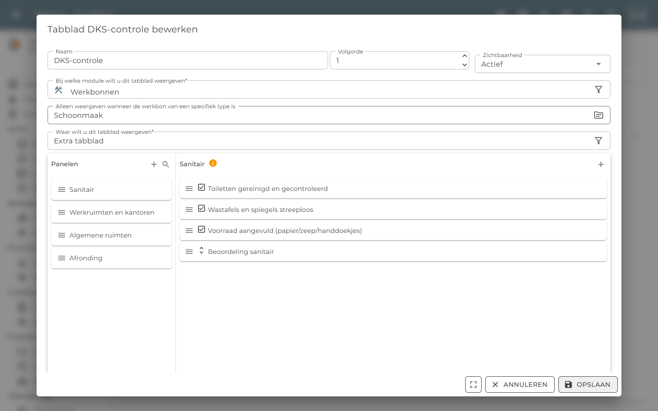Open the folder icon in Schoonmaak field
This screenshot has height=411, width=658.
tap(599, 115)
